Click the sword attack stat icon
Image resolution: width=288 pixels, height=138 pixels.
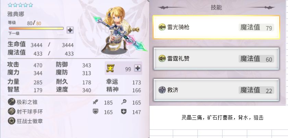[x=95, y=102]
